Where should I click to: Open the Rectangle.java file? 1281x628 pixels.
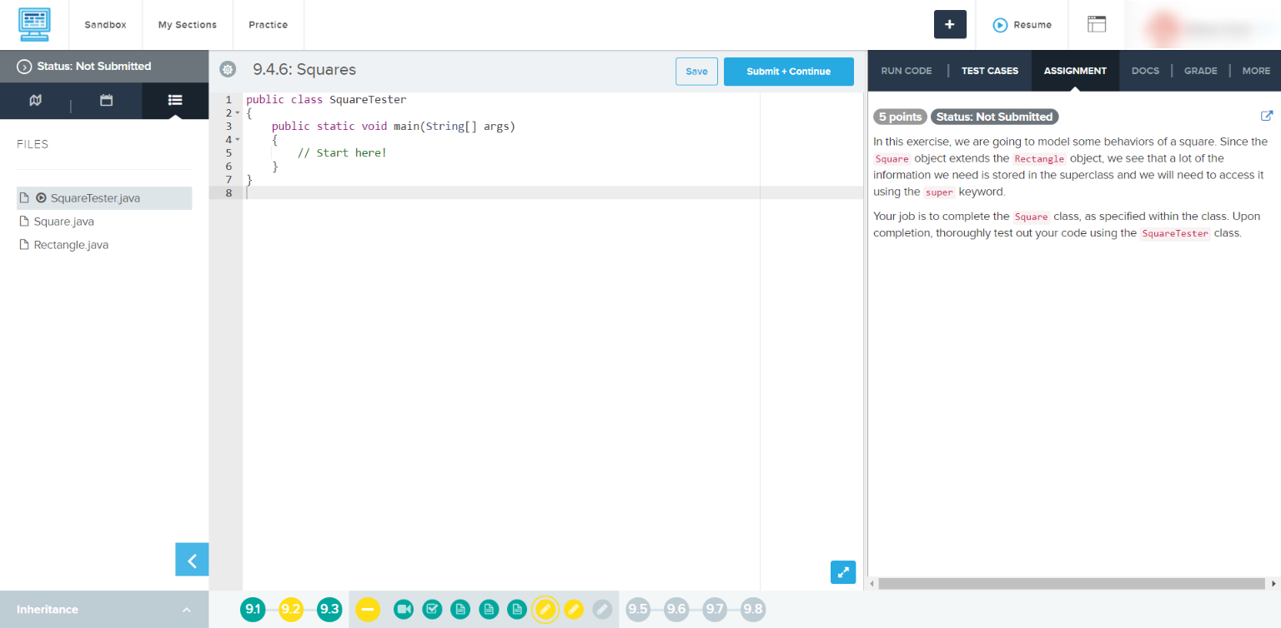pyautogui.click(x=71, y=245)
